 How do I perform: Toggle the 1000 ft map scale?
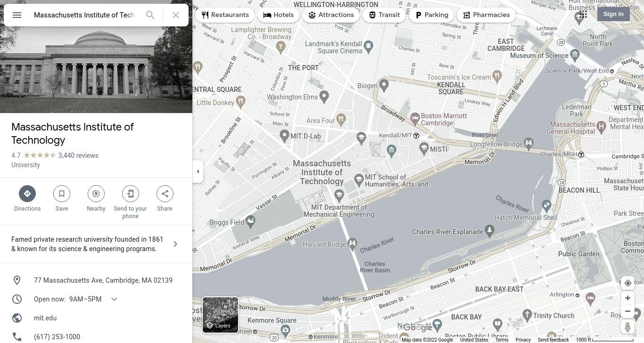604,340
